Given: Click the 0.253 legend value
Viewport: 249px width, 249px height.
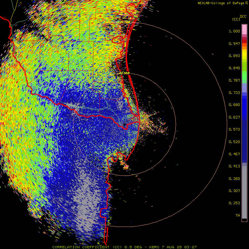Looking at the screenshot, I should coord(234,203).
